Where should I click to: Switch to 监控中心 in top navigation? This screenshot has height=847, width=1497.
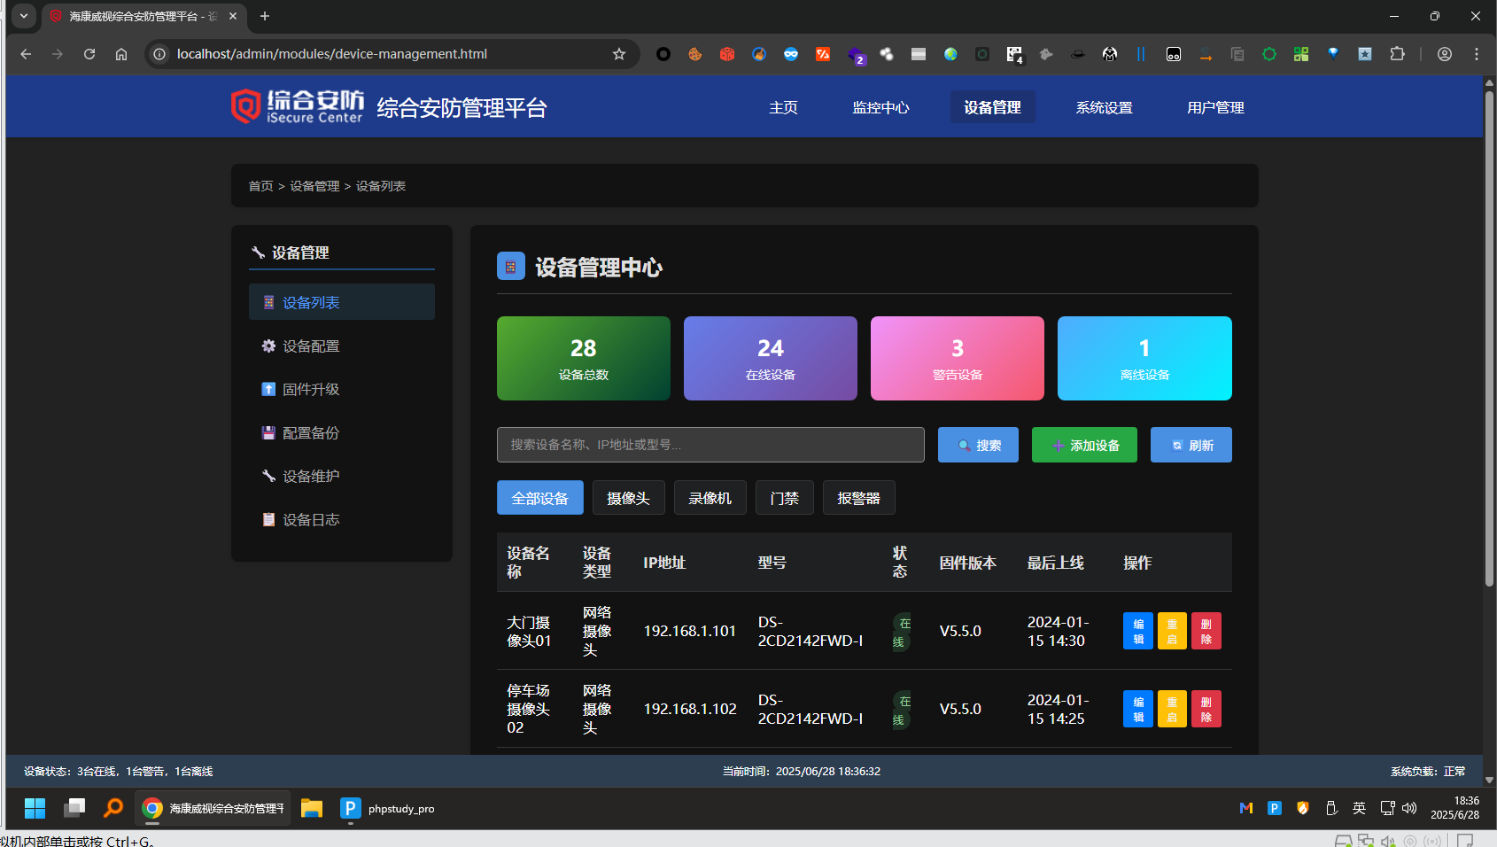tap(880, 107)
